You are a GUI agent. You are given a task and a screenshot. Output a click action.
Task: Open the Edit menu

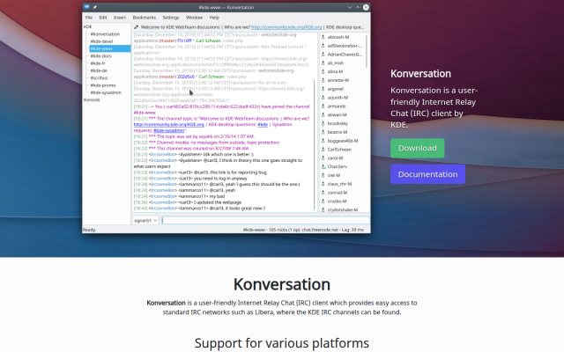click(x=103, y=18)
